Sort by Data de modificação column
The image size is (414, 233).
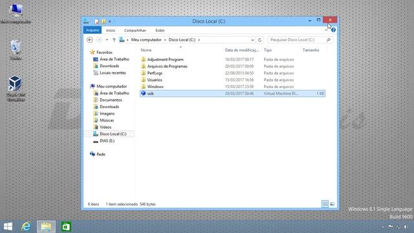(x=241, y=50)
